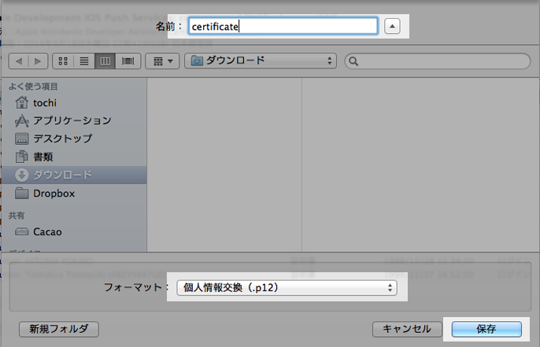Viewport: 540px width, 347px height.
Task: Open the ダウンロード location popup
Action: (261, 61)
